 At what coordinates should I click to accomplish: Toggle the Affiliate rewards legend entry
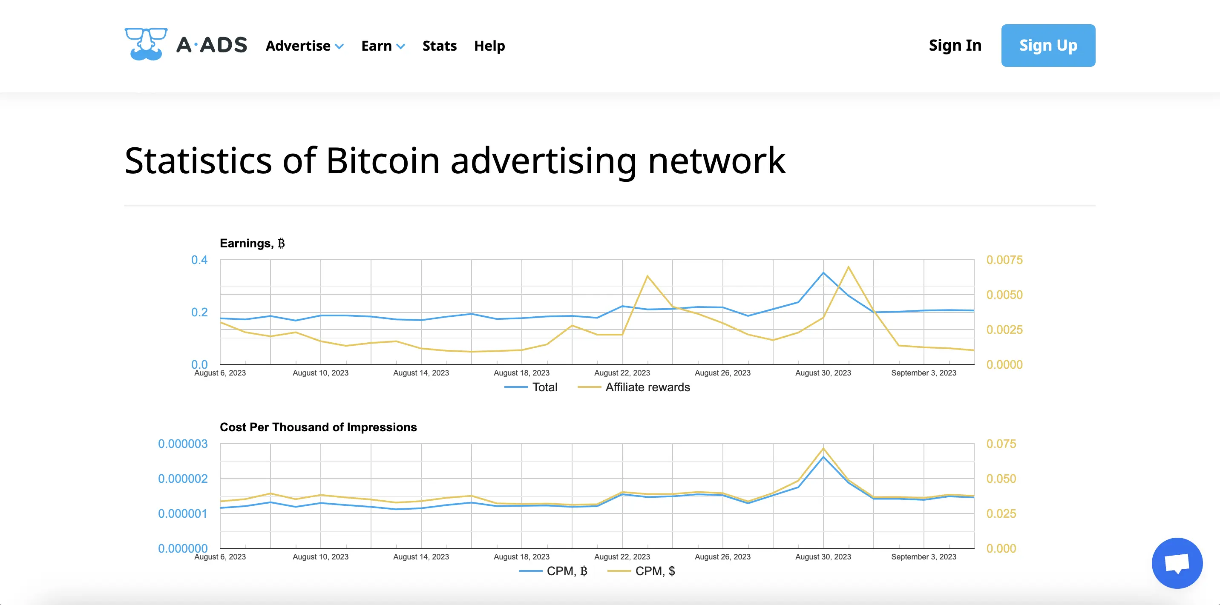[x=647, y=387]
